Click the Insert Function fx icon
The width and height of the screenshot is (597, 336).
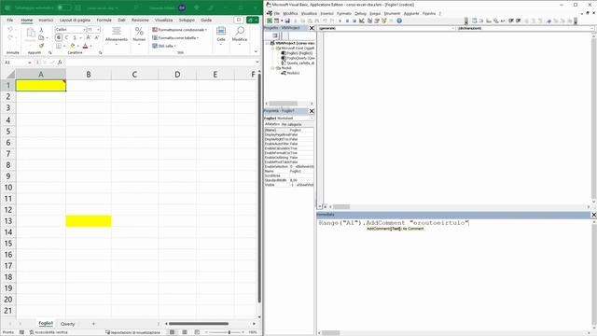(x=60, y=63)
